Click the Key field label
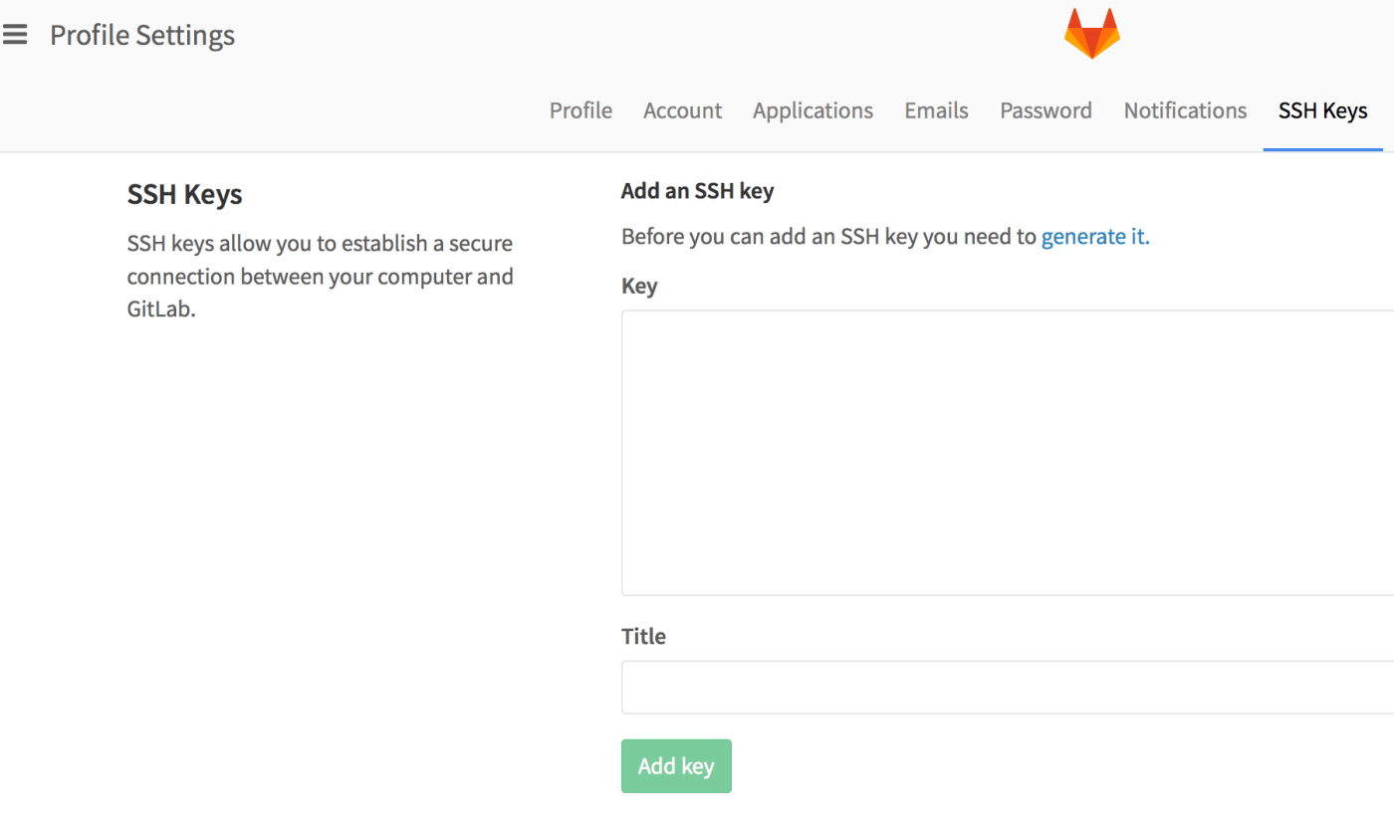Viewport: 1394px width, 814px height. click(x=638, y=286)
